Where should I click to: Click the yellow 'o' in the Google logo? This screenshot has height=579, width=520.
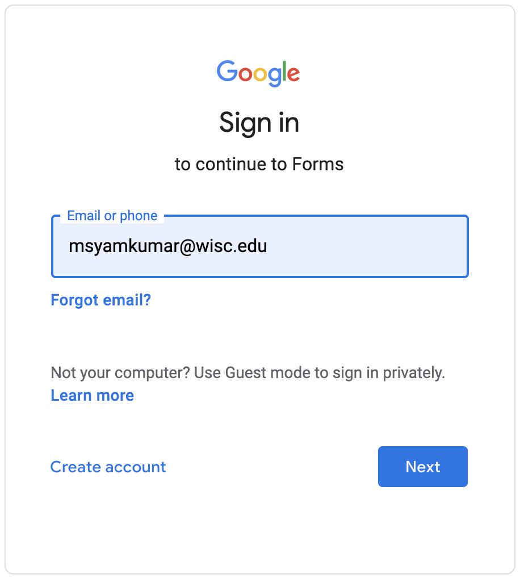259,74
